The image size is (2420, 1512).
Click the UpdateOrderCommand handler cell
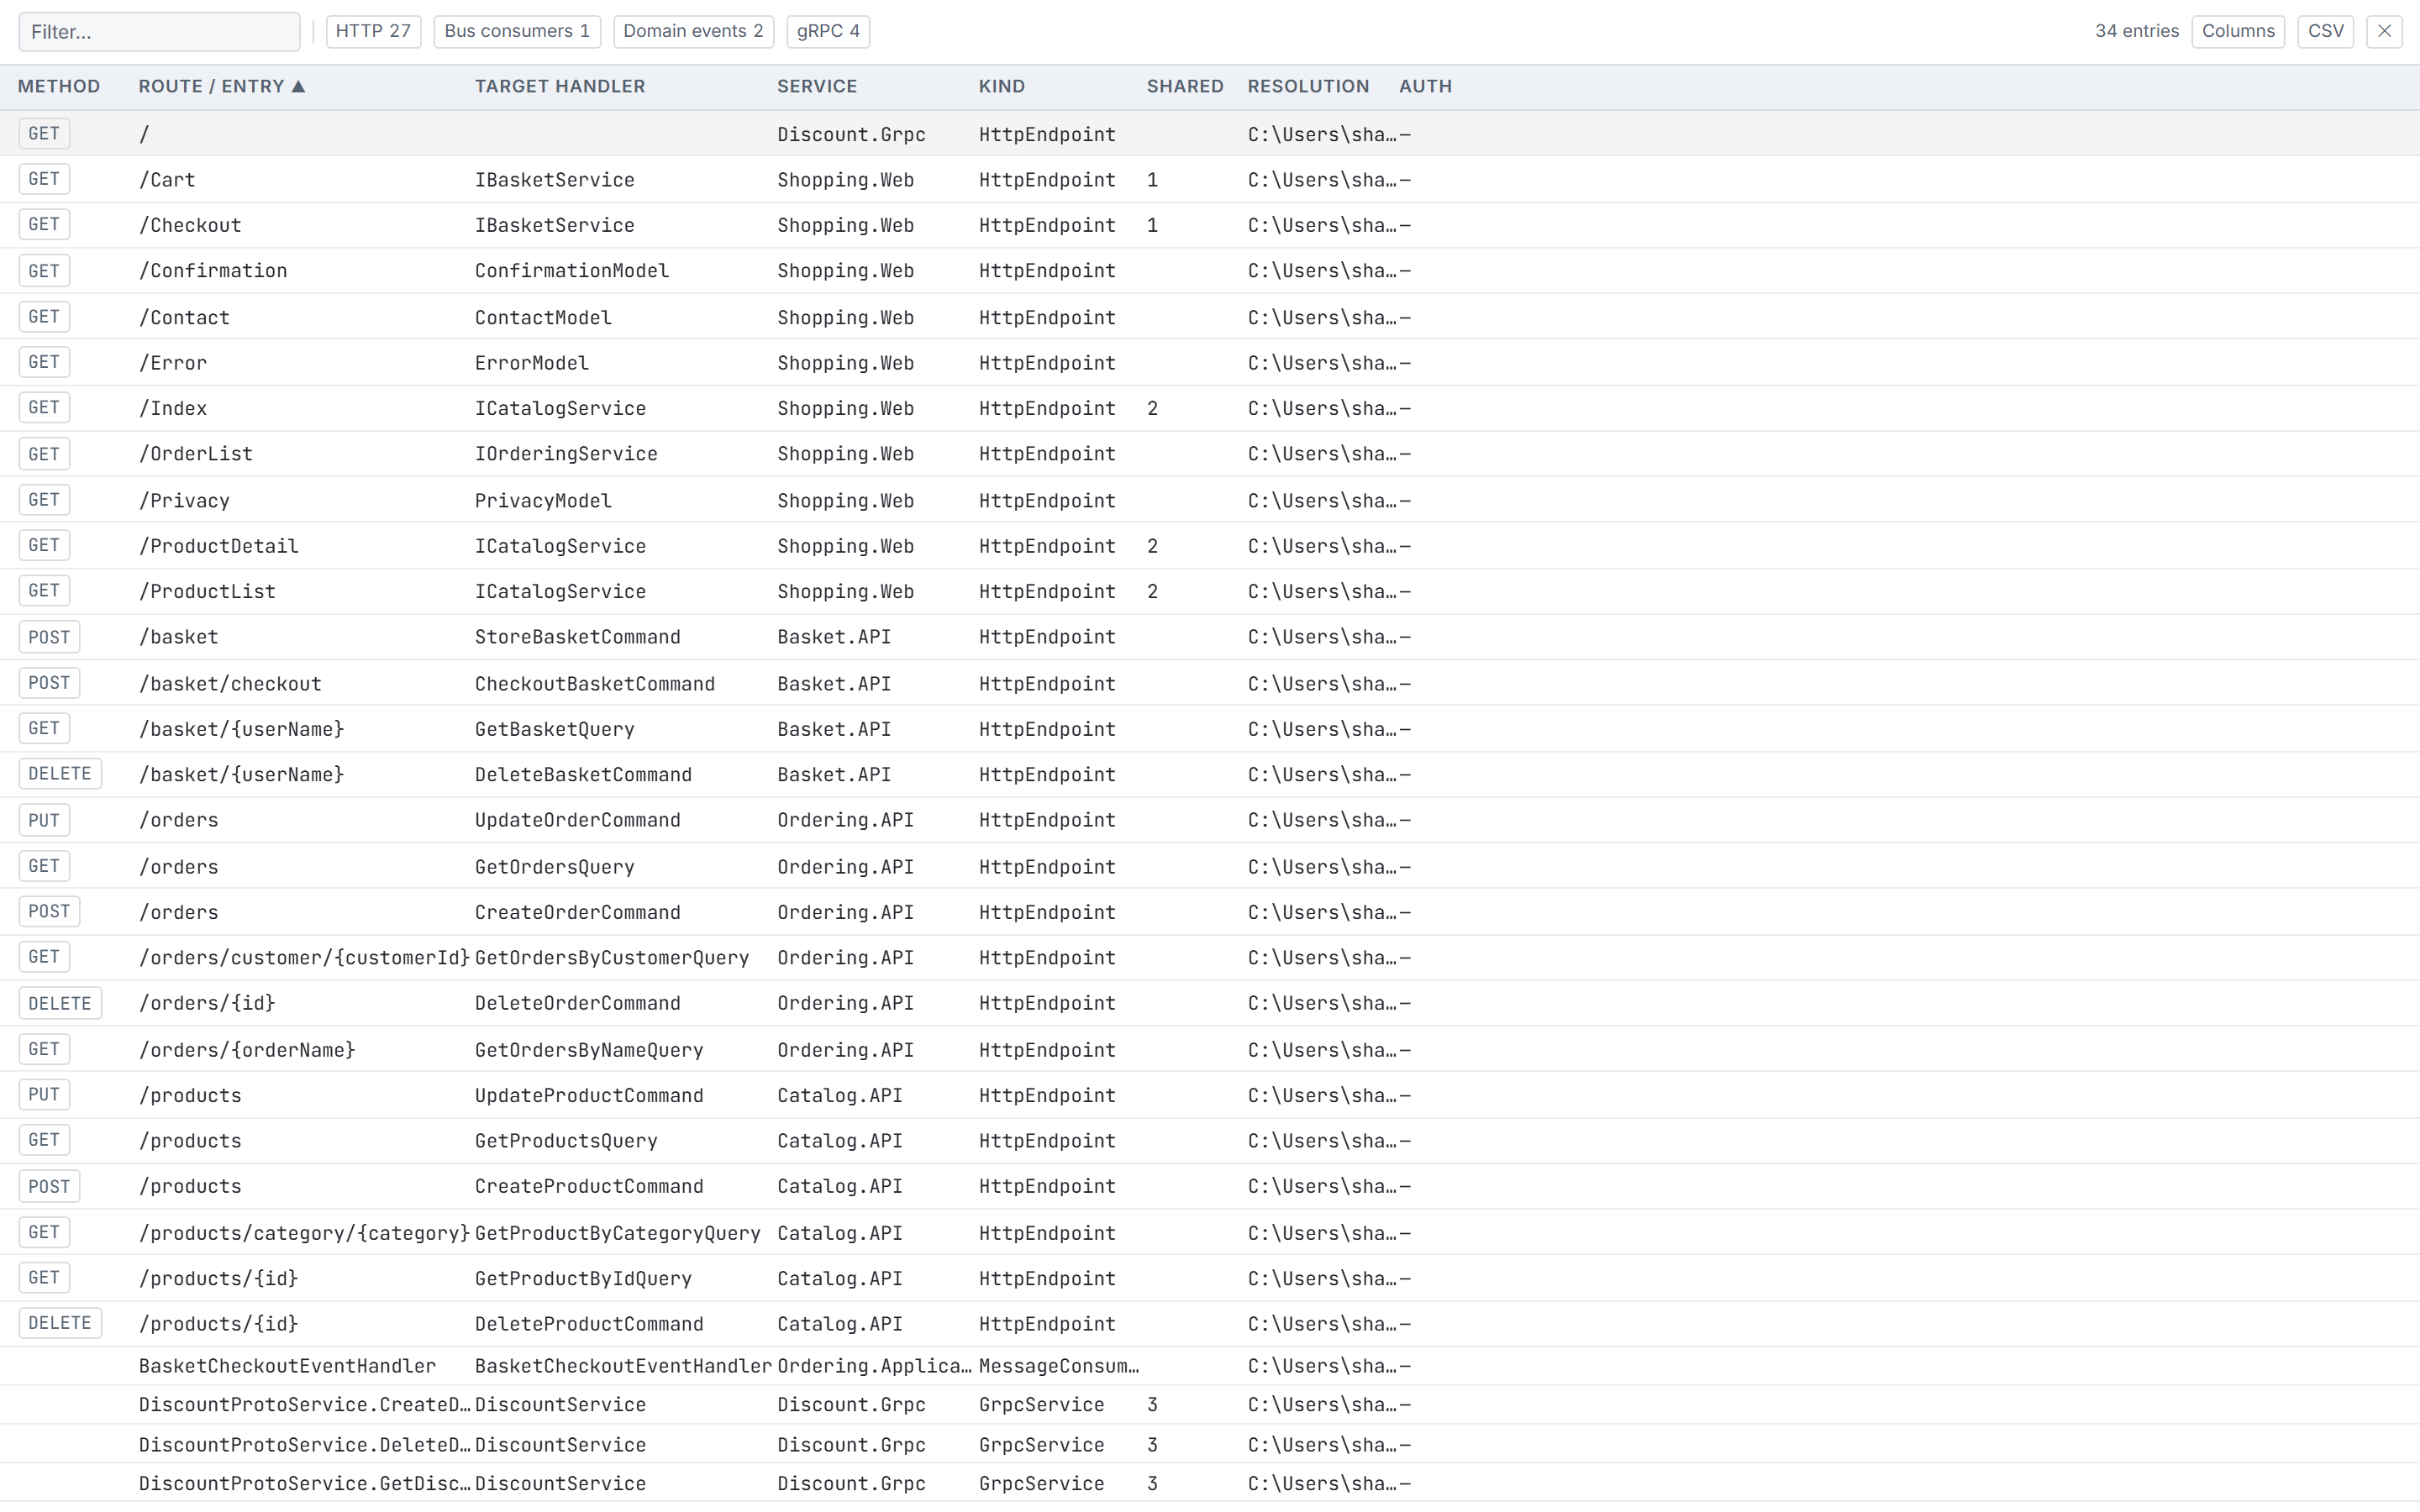578,820
